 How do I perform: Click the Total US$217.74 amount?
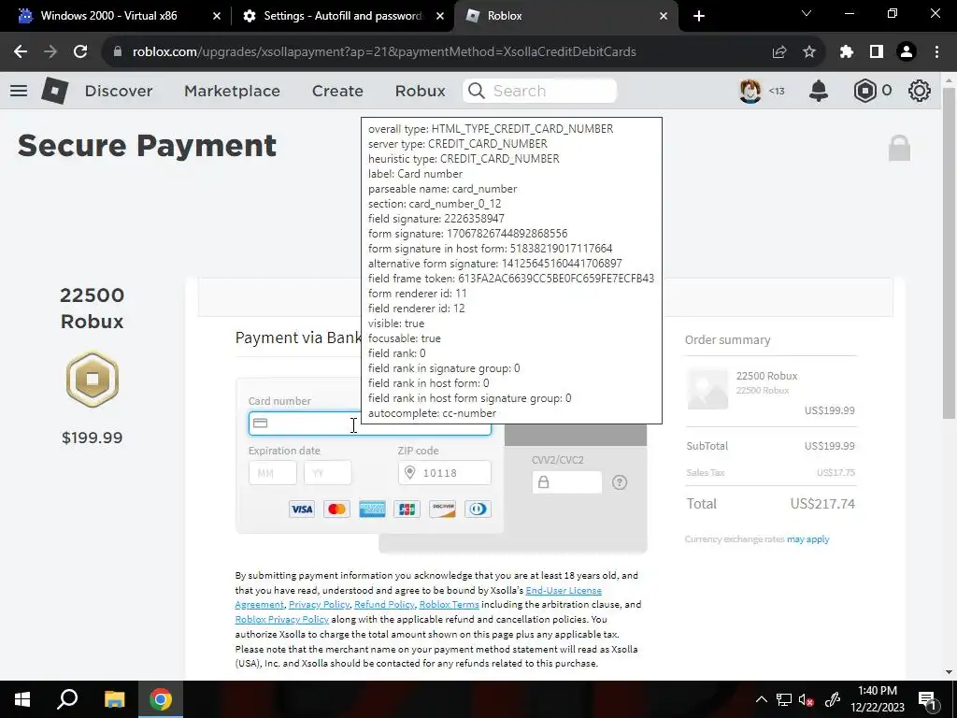pyautogui.click(x=822, y=504)
